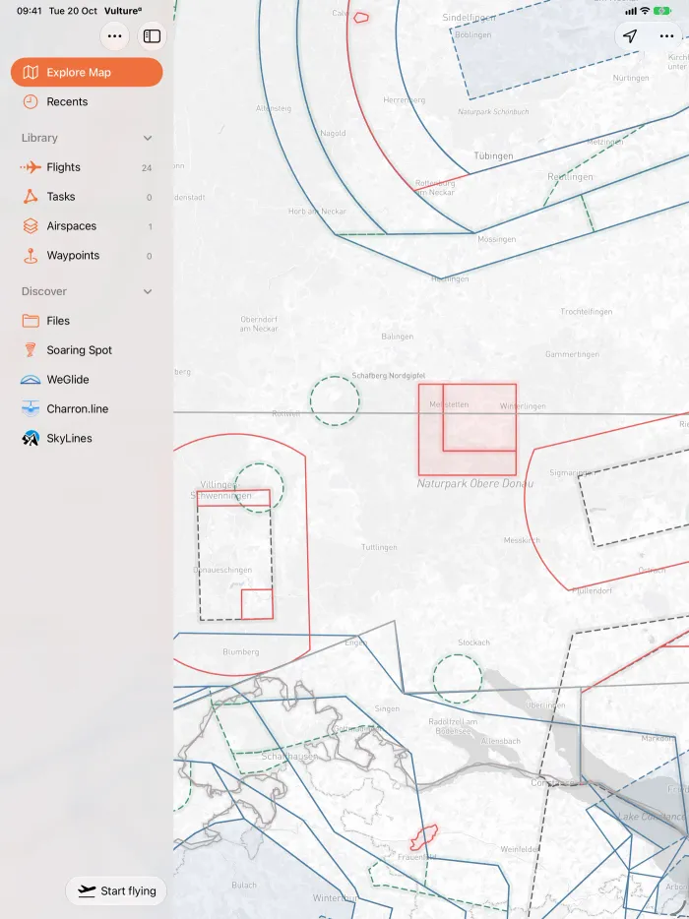This screenshot has height=919, width=689.
Task: Click Naturpark Obere Donau label
Action: [x=475, y=483]
